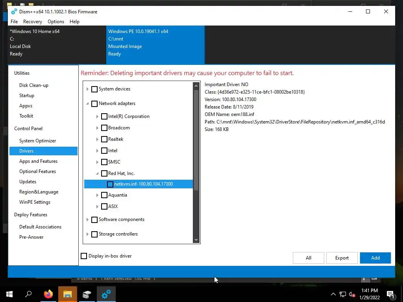This screenshot has height=302, width=403.
Task: Open the notification center icon
Action: (390, 295)
